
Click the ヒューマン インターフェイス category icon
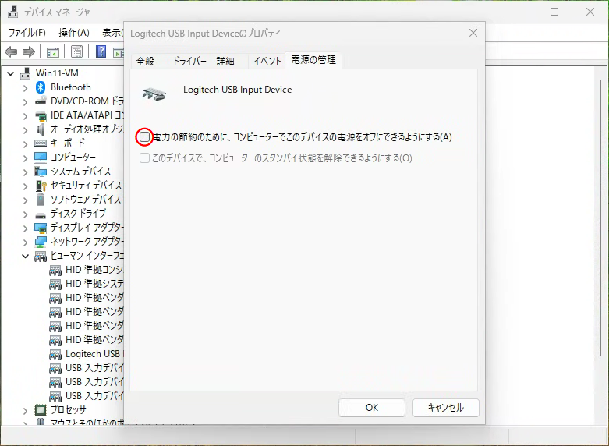[x=41, y=256]
